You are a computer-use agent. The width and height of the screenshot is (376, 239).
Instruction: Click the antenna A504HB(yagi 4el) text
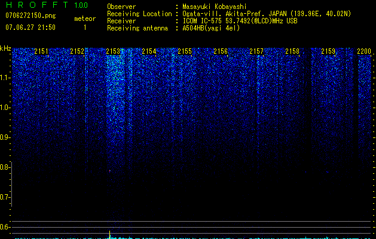[x=211, y=28]
